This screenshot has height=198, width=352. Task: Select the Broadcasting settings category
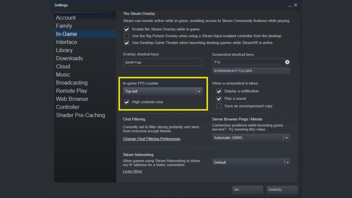tap(71, 82)
